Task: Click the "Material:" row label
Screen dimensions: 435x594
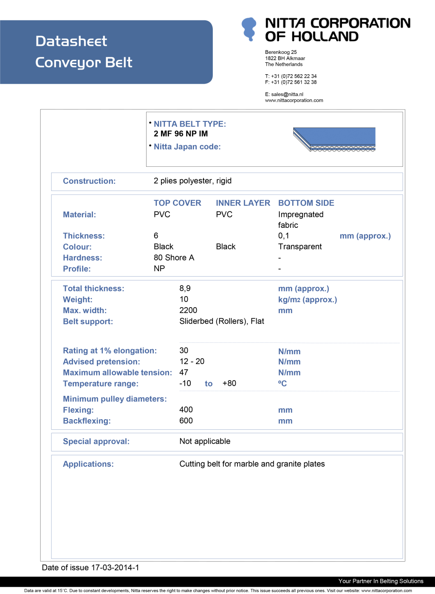Action: [x=79, y=215]
